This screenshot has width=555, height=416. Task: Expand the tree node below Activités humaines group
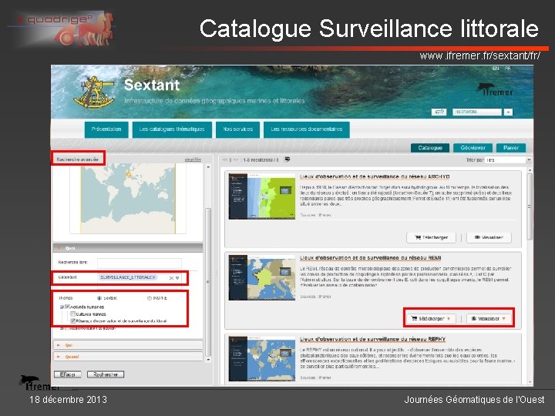pyautogui.click(x=62, y=328)
